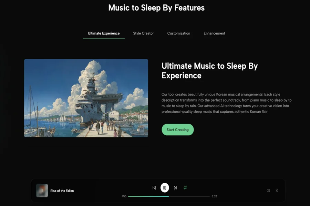The width and height of the screenshot is (310, 206).
Task: Mute the player volume speaker icon
Action: 268,191
